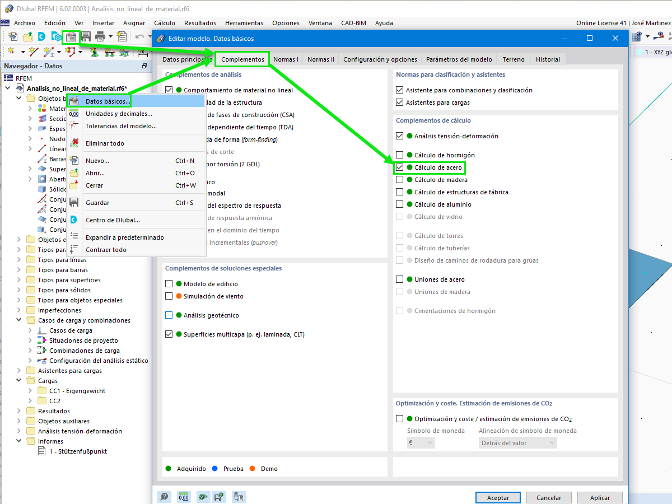The height and width of the screenshot is (504, 672).
Task: Click the New Model icon in the toolbar
Action: [x=13, y=37]
